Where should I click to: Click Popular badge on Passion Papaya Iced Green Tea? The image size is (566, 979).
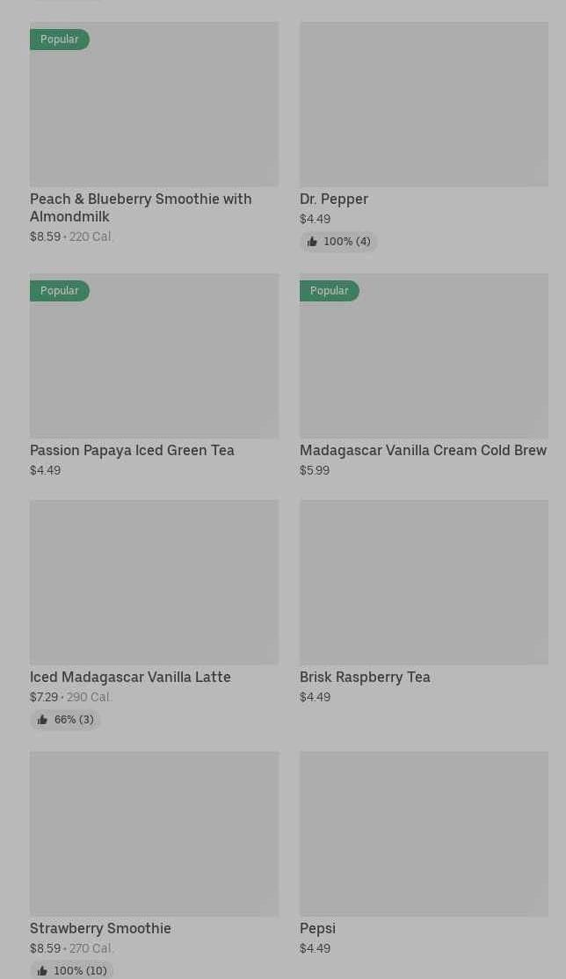59,291
